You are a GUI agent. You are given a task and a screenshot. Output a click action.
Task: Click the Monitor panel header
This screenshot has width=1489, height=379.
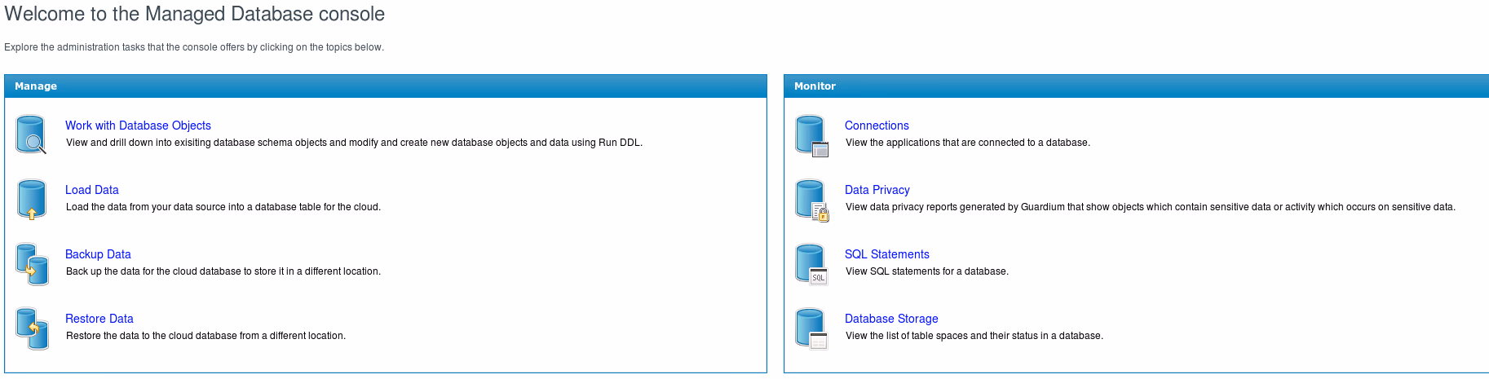[1137, 86]
